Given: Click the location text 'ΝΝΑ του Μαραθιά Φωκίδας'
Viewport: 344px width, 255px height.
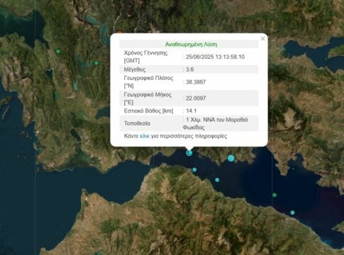Looking at the screenshot, I should point(215,123).
